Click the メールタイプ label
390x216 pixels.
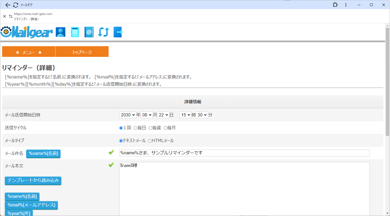click(15, 141)
